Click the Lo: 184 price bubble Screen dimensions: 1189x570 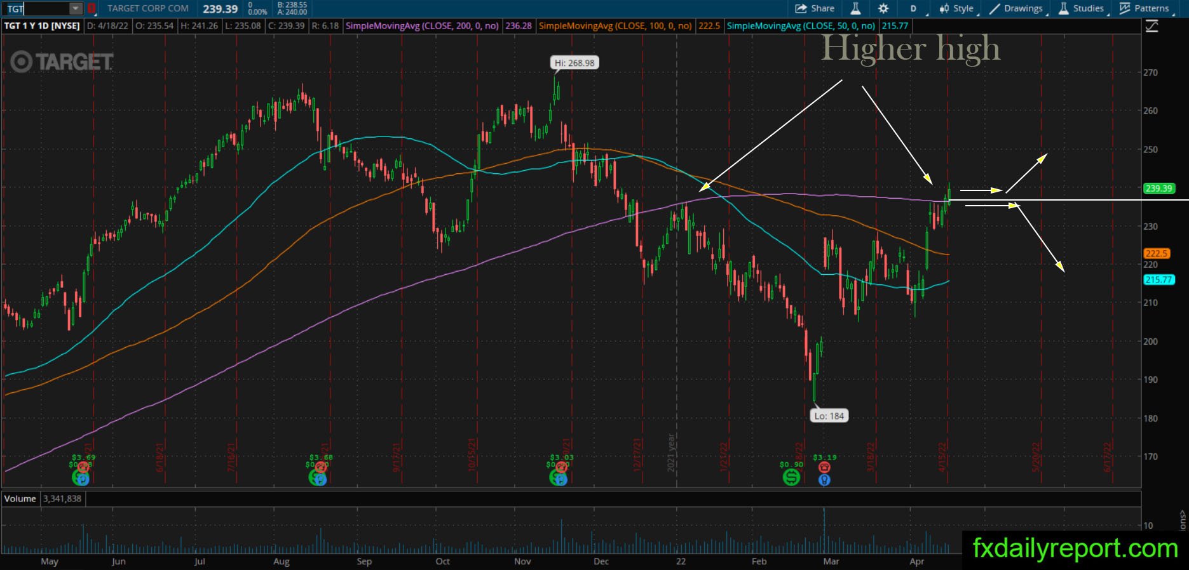click(x=829, y=416)
